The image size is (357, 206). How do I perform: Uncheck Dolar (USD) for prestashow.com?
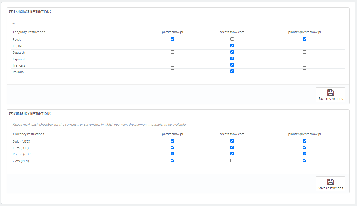[232, 141]
